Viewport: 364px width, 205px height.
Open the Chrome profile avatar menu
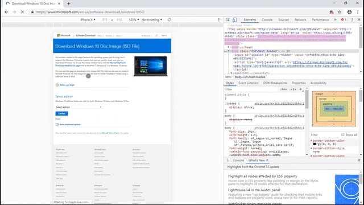point(349,12)
